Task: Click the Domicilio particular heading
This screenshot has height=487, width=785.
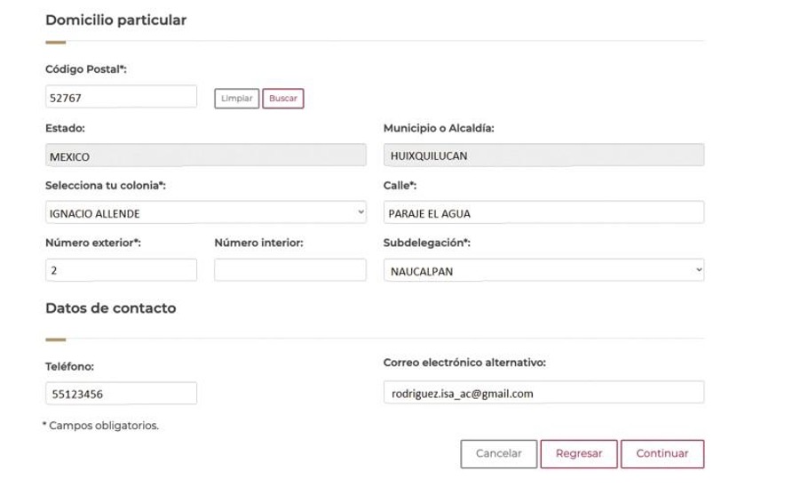Action: pyautogui.click(x=115, y=20)
